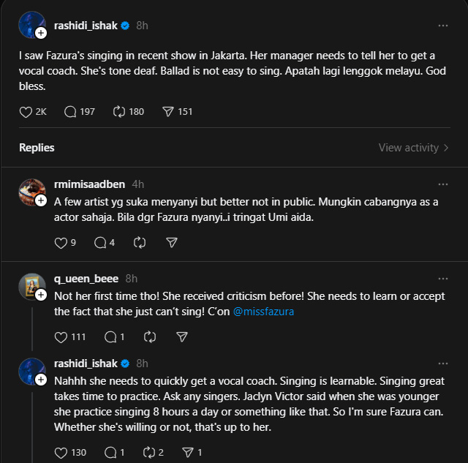Screen dimensions: 468x463
Task: Follow q_ueen_beee using avatar plus badge
Action: pos(41,295)
